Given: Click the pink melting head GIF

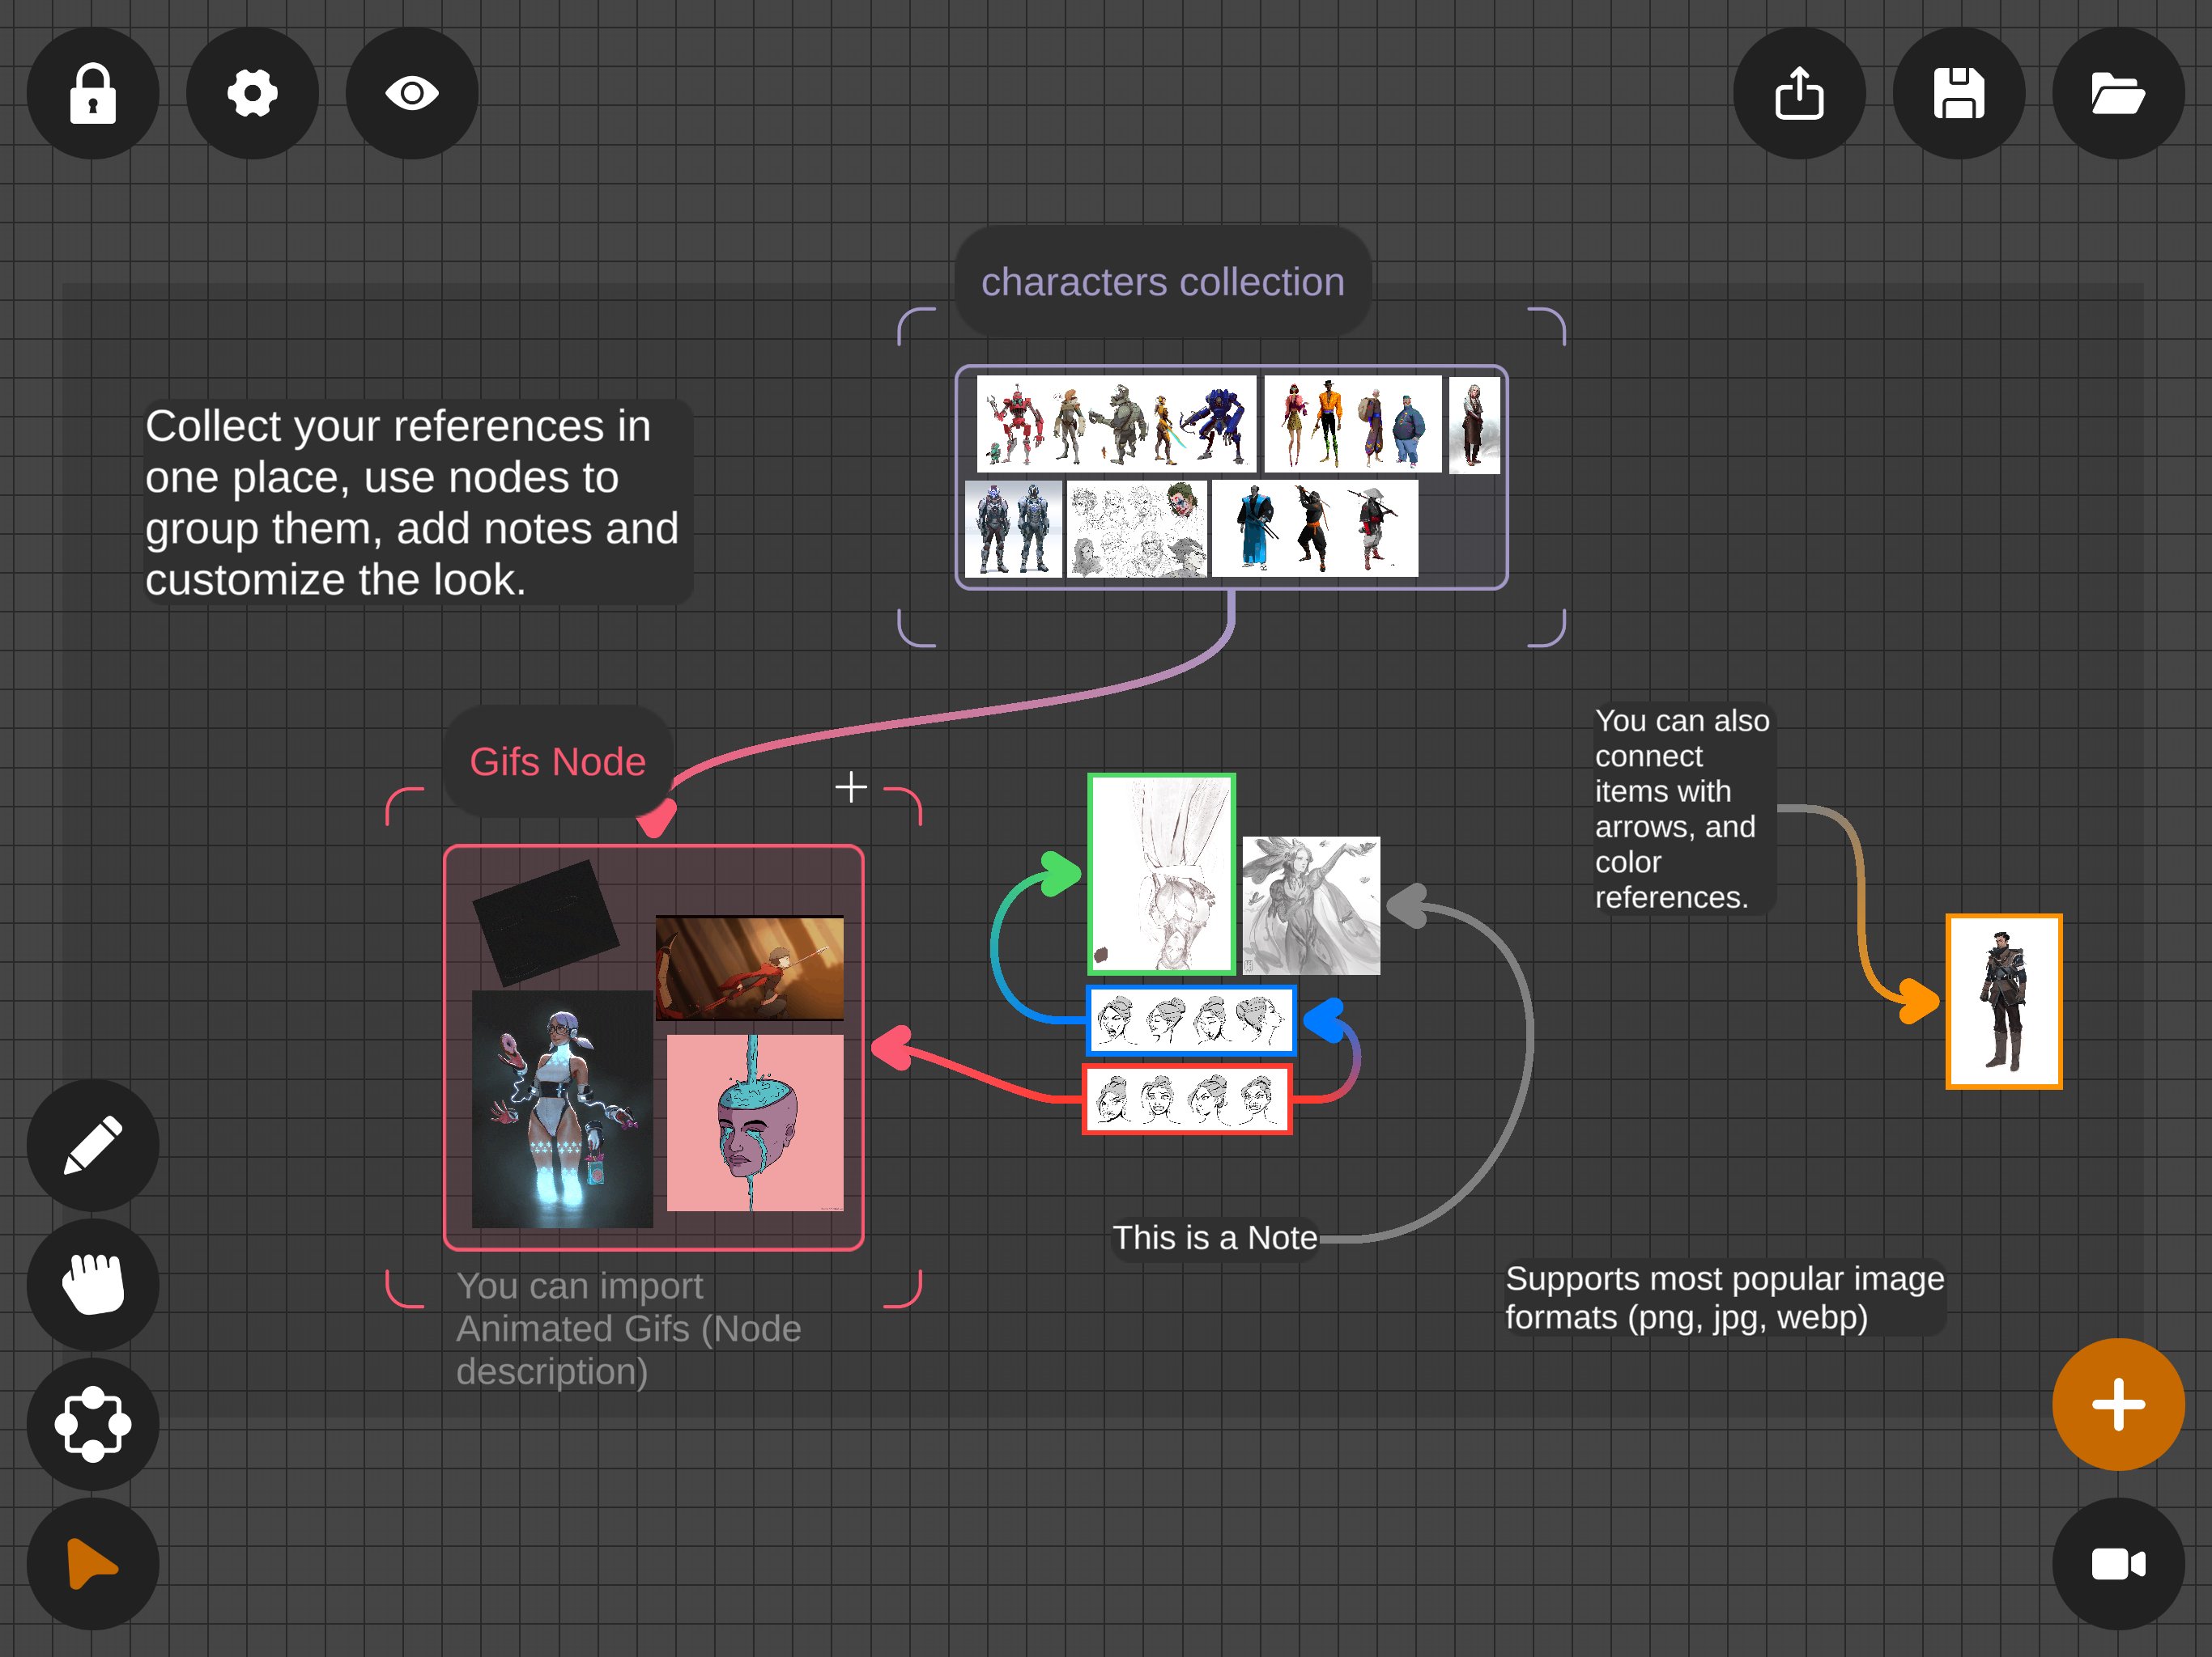Looking at the screenshot, I should pyautogui.click(x=755, y=1122).
